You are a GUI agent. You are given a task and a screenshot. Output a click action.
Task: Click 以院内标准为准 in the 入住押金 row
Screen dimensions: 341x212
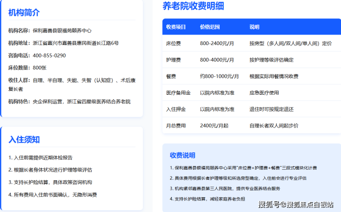pos(217,109)
